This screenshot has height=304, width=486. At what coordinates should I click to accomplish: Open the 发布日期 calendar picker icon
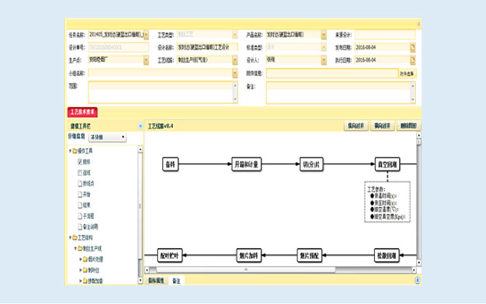tap(412, 47)
